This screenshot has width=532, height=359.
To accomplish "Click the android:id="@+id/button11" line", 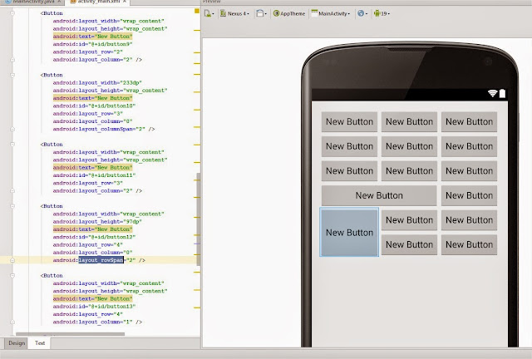I will coord(94,175).
